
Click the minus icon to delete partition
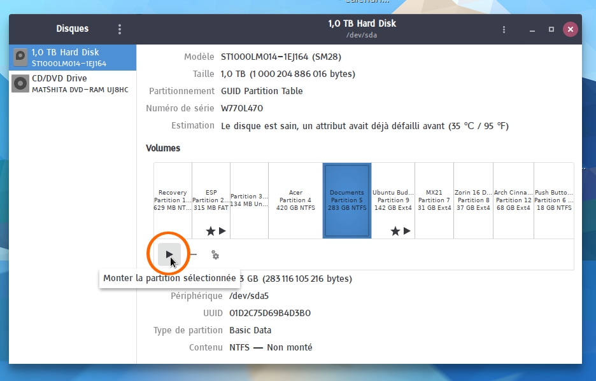193,255
